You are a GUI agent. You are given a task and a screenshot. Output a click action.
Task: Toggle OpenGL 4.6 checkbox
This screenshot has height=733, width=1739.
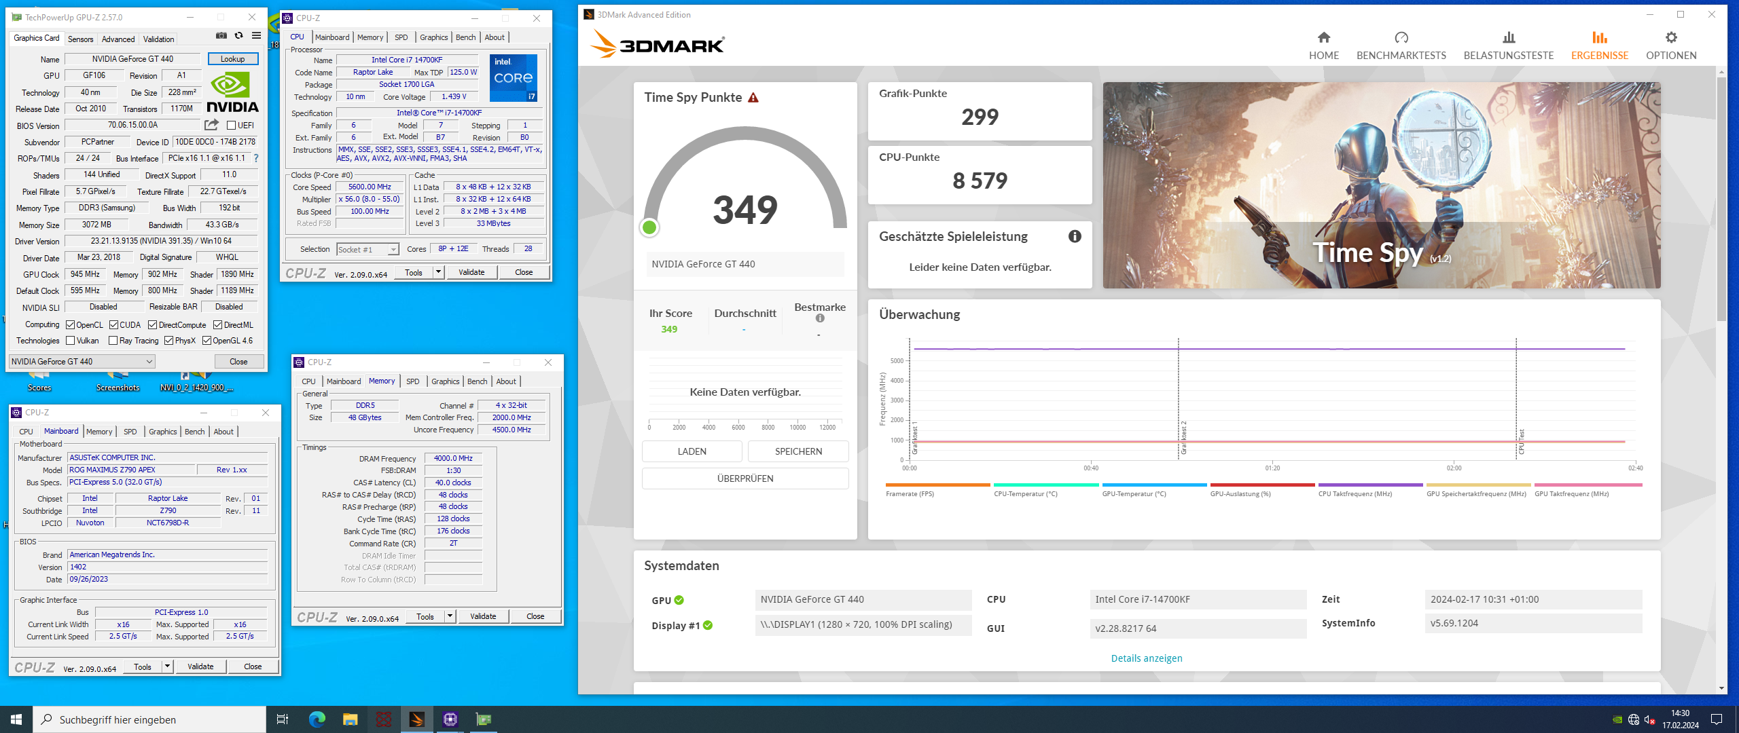(x=207, y=341)
